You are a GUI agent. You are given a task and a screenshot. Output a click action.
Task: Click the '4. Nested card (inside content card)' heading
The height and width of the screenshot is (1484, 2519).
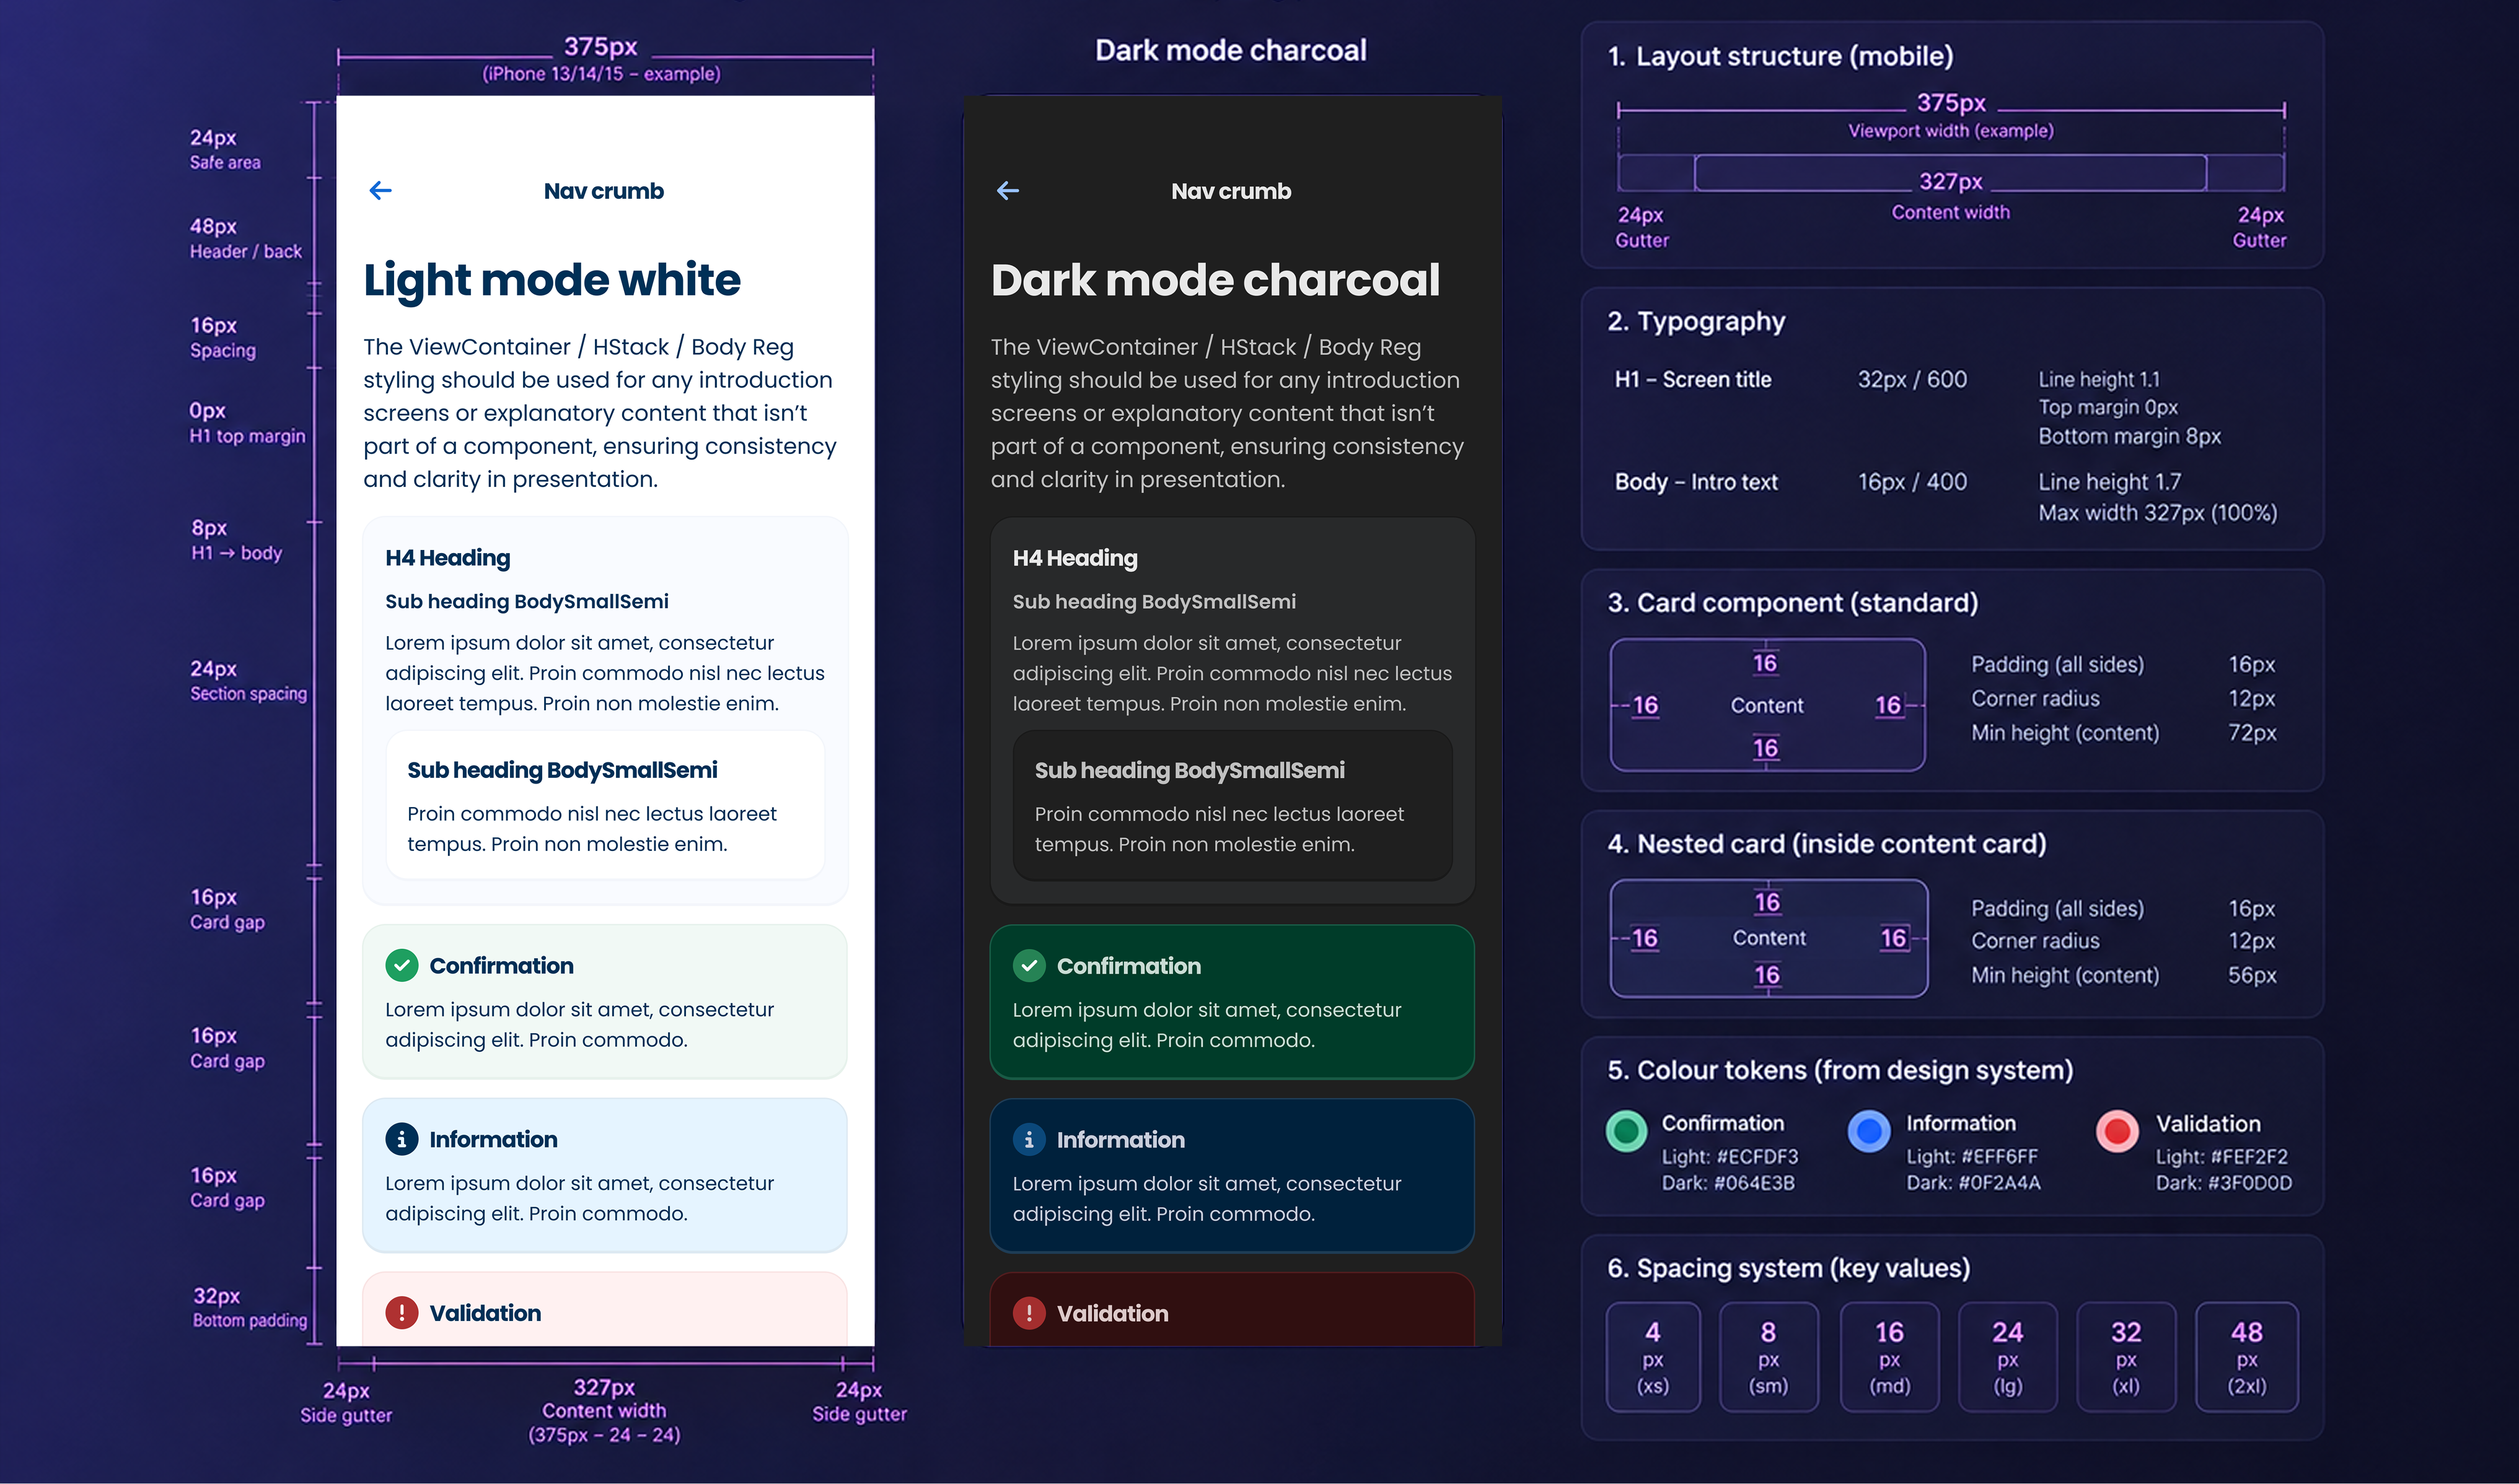(1827, 844)
